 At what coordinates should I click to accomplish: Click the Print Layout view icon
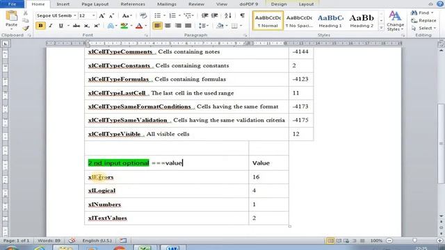click(330, 241)
